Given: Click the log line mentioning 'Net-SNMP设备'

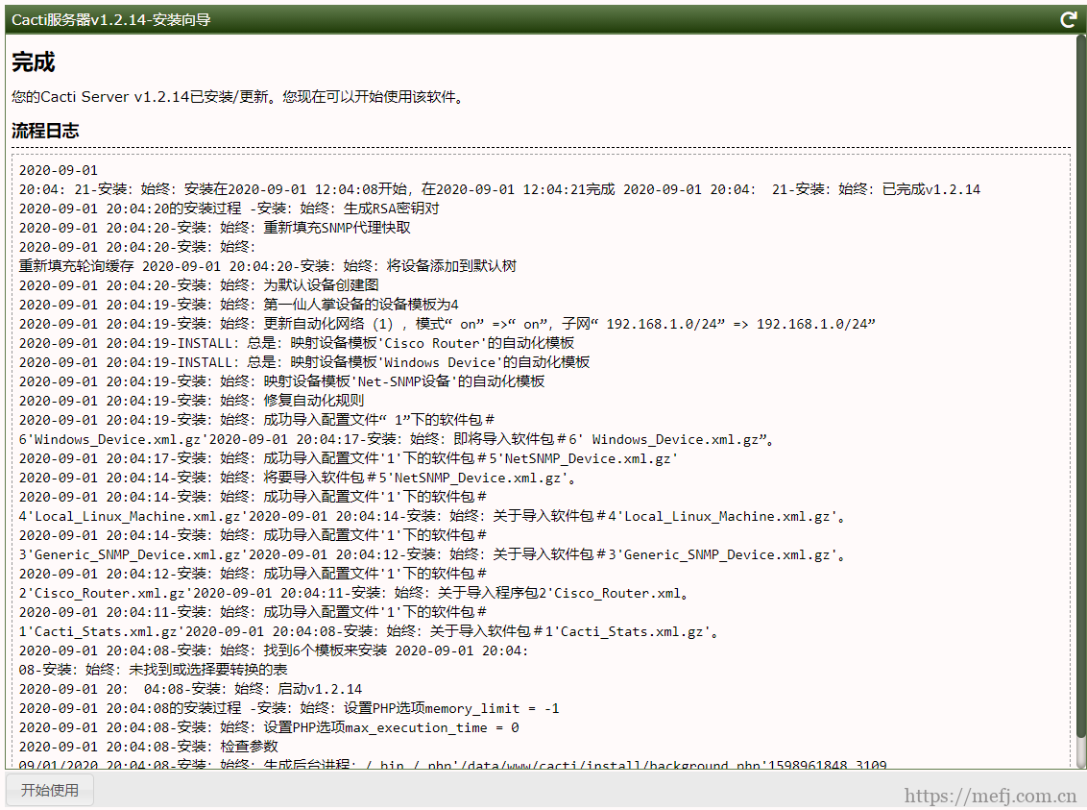Looking at the screenshot, I should tap(281, 381).
